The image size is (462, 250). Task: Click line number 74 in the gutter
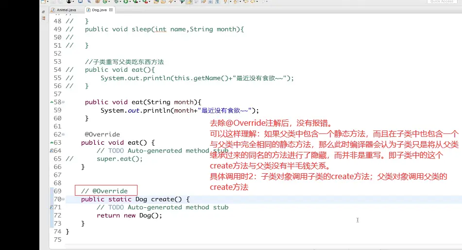point(57,232)
